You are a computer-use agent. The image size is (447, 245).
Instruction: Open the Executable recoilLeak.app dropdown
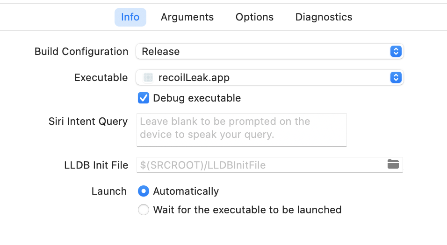pyautogui.click(x=269, y=77)
